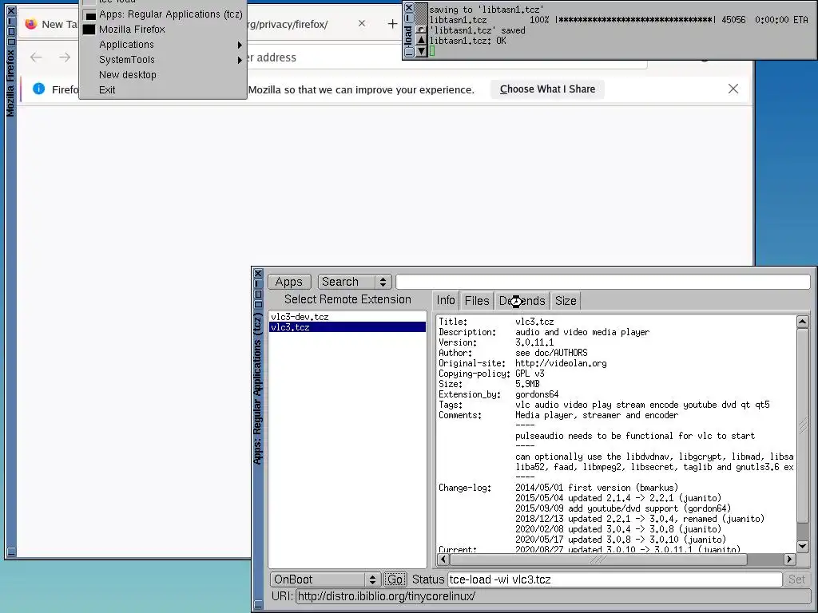Click the Apps window maximize square icon

tap(258, 294)
